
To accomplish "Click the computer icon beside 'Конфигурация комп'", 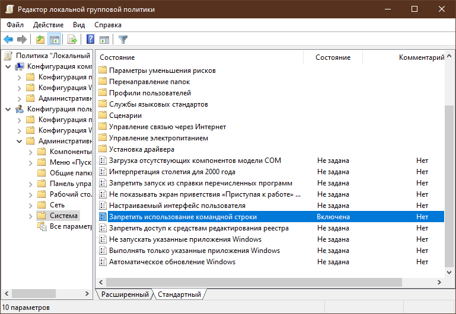I will (20, 66).
